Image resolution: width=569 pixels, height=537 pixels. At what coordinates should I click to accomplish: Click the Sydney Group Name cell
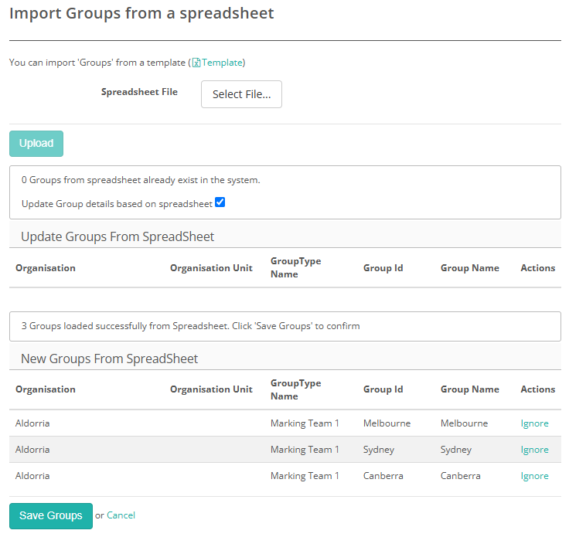point(456,450)
